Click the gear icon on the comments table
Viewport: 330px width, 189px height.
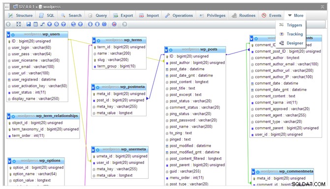click(x=256, y=38)
